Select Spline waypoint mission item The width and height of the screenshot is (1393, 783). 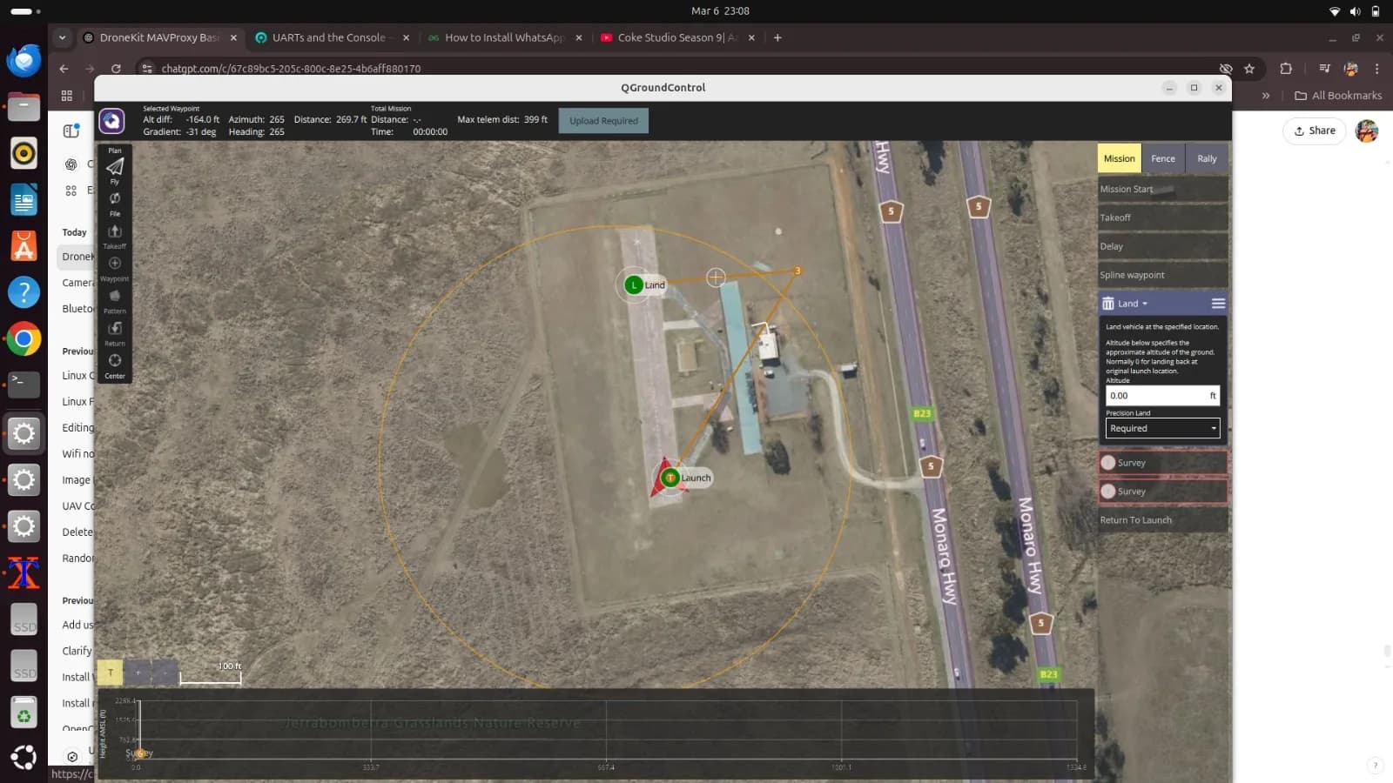coord(1163,275)
